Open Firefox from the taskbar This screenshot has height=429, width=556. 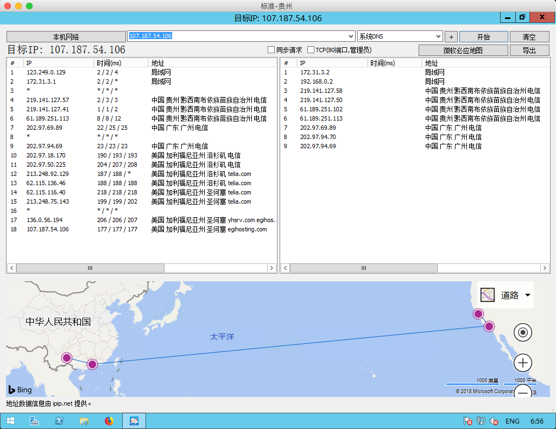pos(109,421)
